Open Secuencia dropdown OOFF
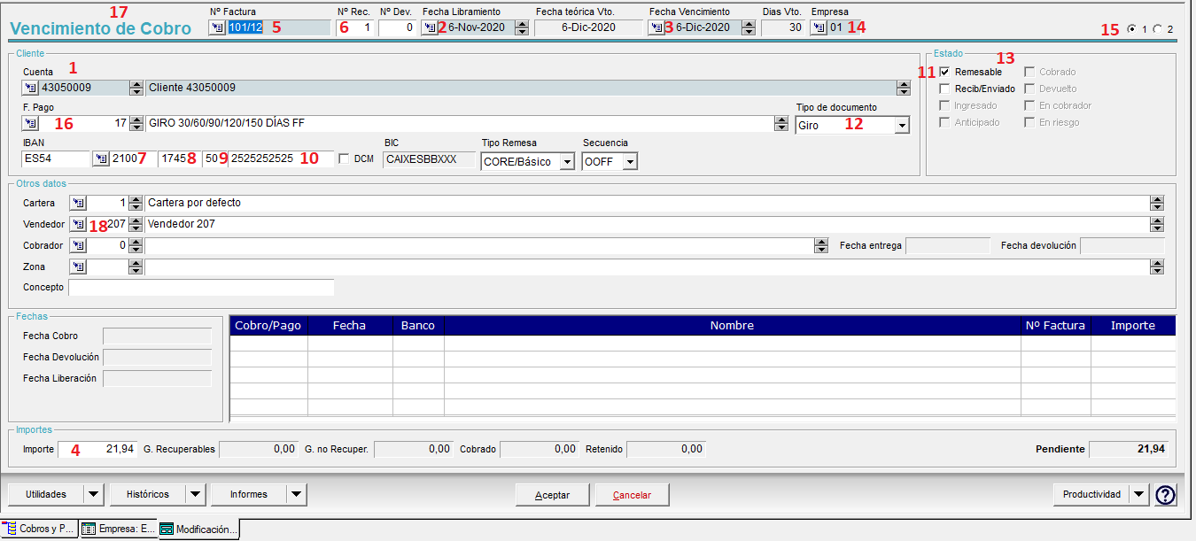Viewport: 1196px width, 541px height. coord(630,162)
